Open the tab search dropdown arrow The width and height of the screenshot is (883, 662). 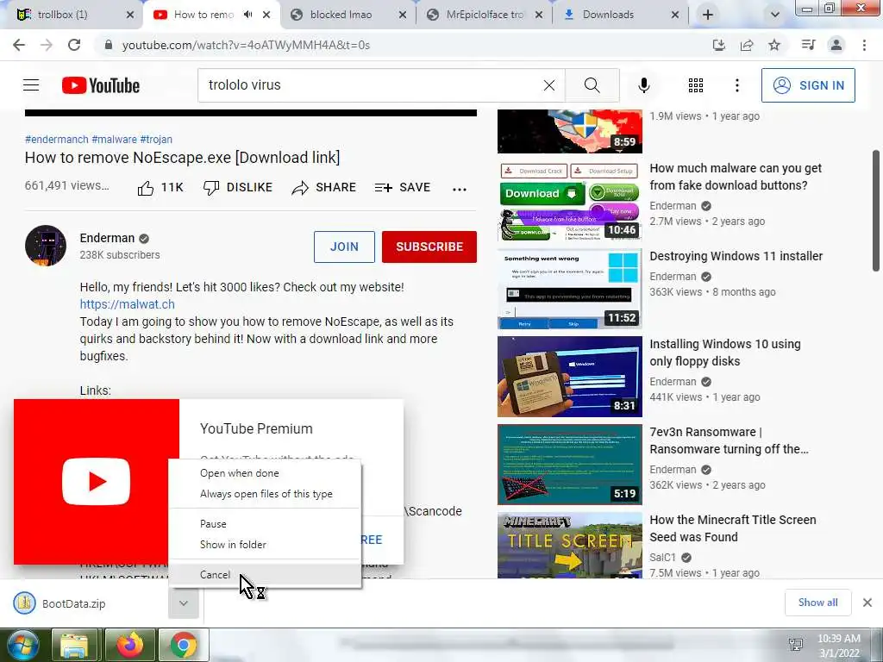775,15
